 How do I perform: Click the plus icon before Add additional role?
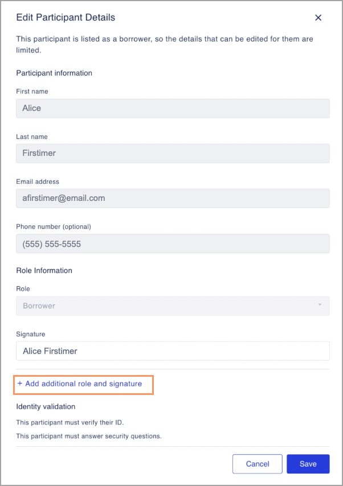click(20, 384)
